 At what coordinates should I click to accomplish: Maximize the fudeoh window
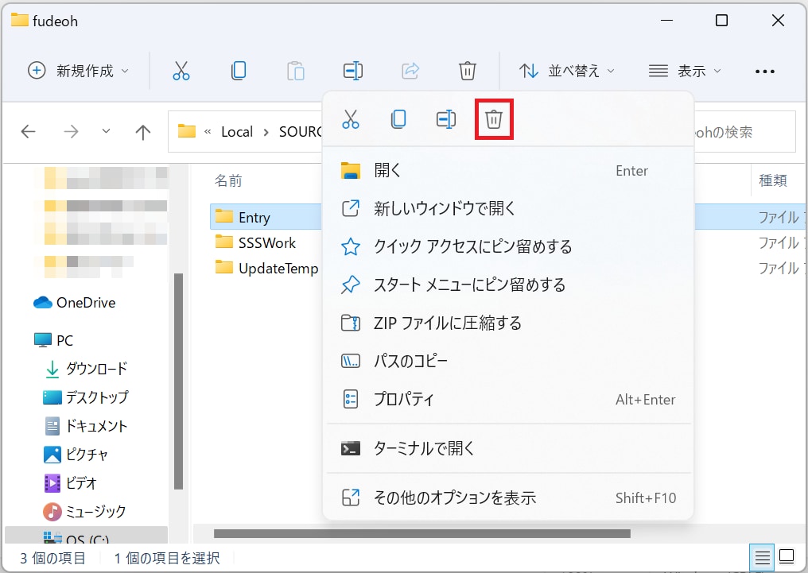[722, 21]
